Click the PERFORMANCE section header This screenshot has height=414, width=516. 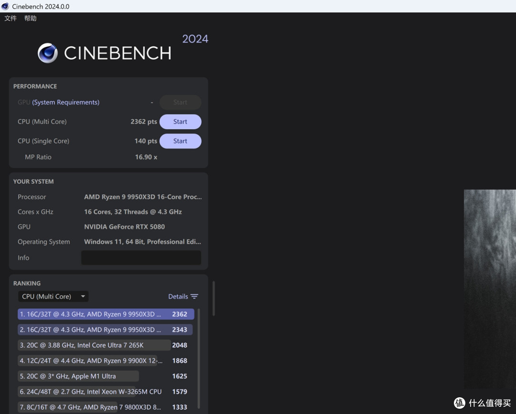[x=35, y=86]
